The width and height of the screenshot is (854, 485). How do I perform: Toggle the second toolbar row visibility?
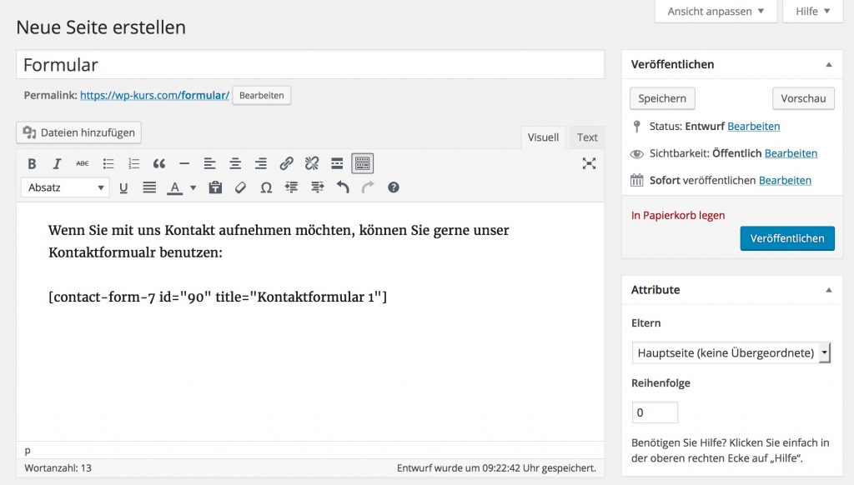(x=362, y=163)
